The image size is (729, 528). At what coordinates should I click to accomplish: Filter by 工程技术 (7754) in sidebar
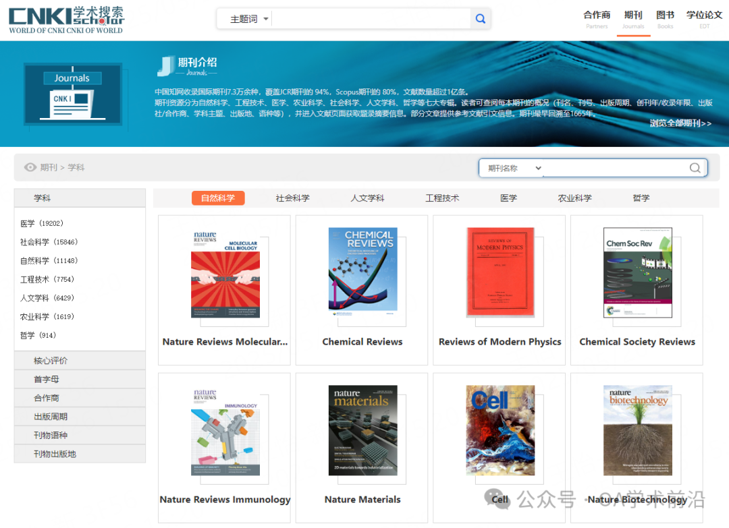pyautogui.click(x=47, y=279)
